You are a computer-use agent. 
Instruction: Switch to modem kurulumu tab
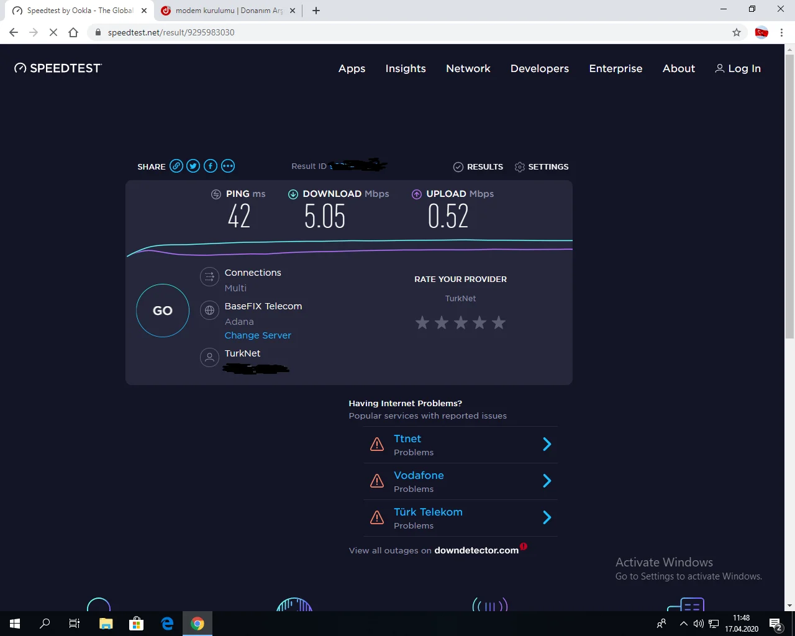[229, 11]
